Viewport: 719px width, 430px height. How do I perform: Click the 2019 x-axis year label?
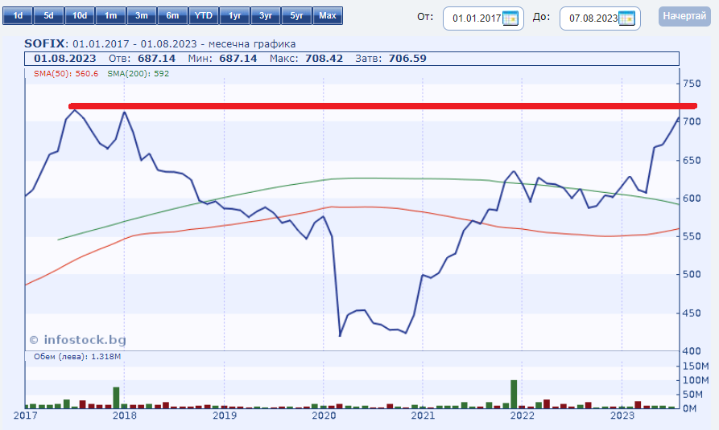point(224,416)
